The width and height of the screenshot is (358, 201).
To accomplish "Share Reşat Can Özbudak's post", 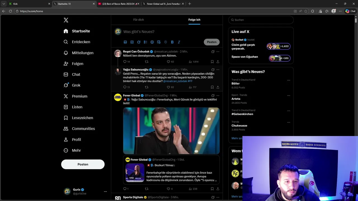I will (x=218, y=62).
